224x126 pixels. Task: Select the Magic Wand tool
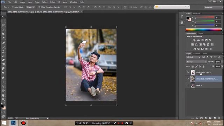pos(3,29)
